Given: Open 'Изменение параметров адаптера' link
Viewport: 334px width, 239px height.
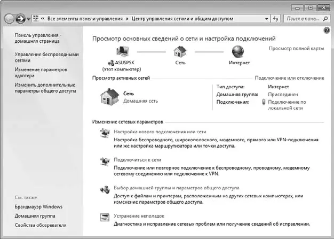Looking at the screenshot, I should (41, 73).
